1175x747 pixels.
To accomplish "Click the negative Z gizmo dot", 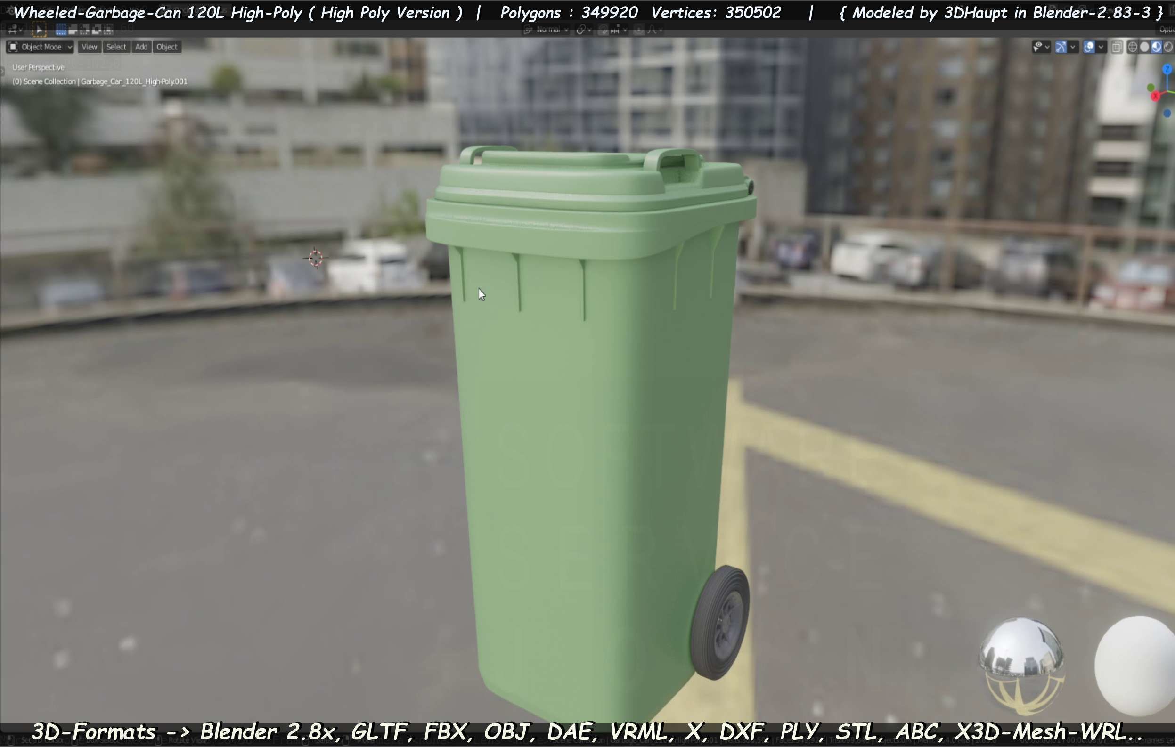I will pos(1167,113).
